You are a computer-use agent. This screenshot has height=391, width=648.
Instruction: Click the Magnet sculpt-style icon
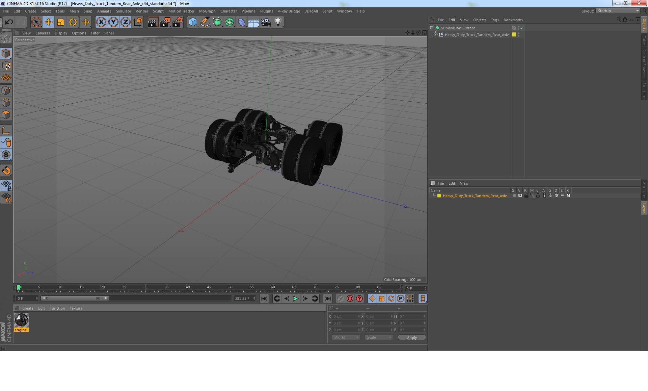click(x=6, y=171)
